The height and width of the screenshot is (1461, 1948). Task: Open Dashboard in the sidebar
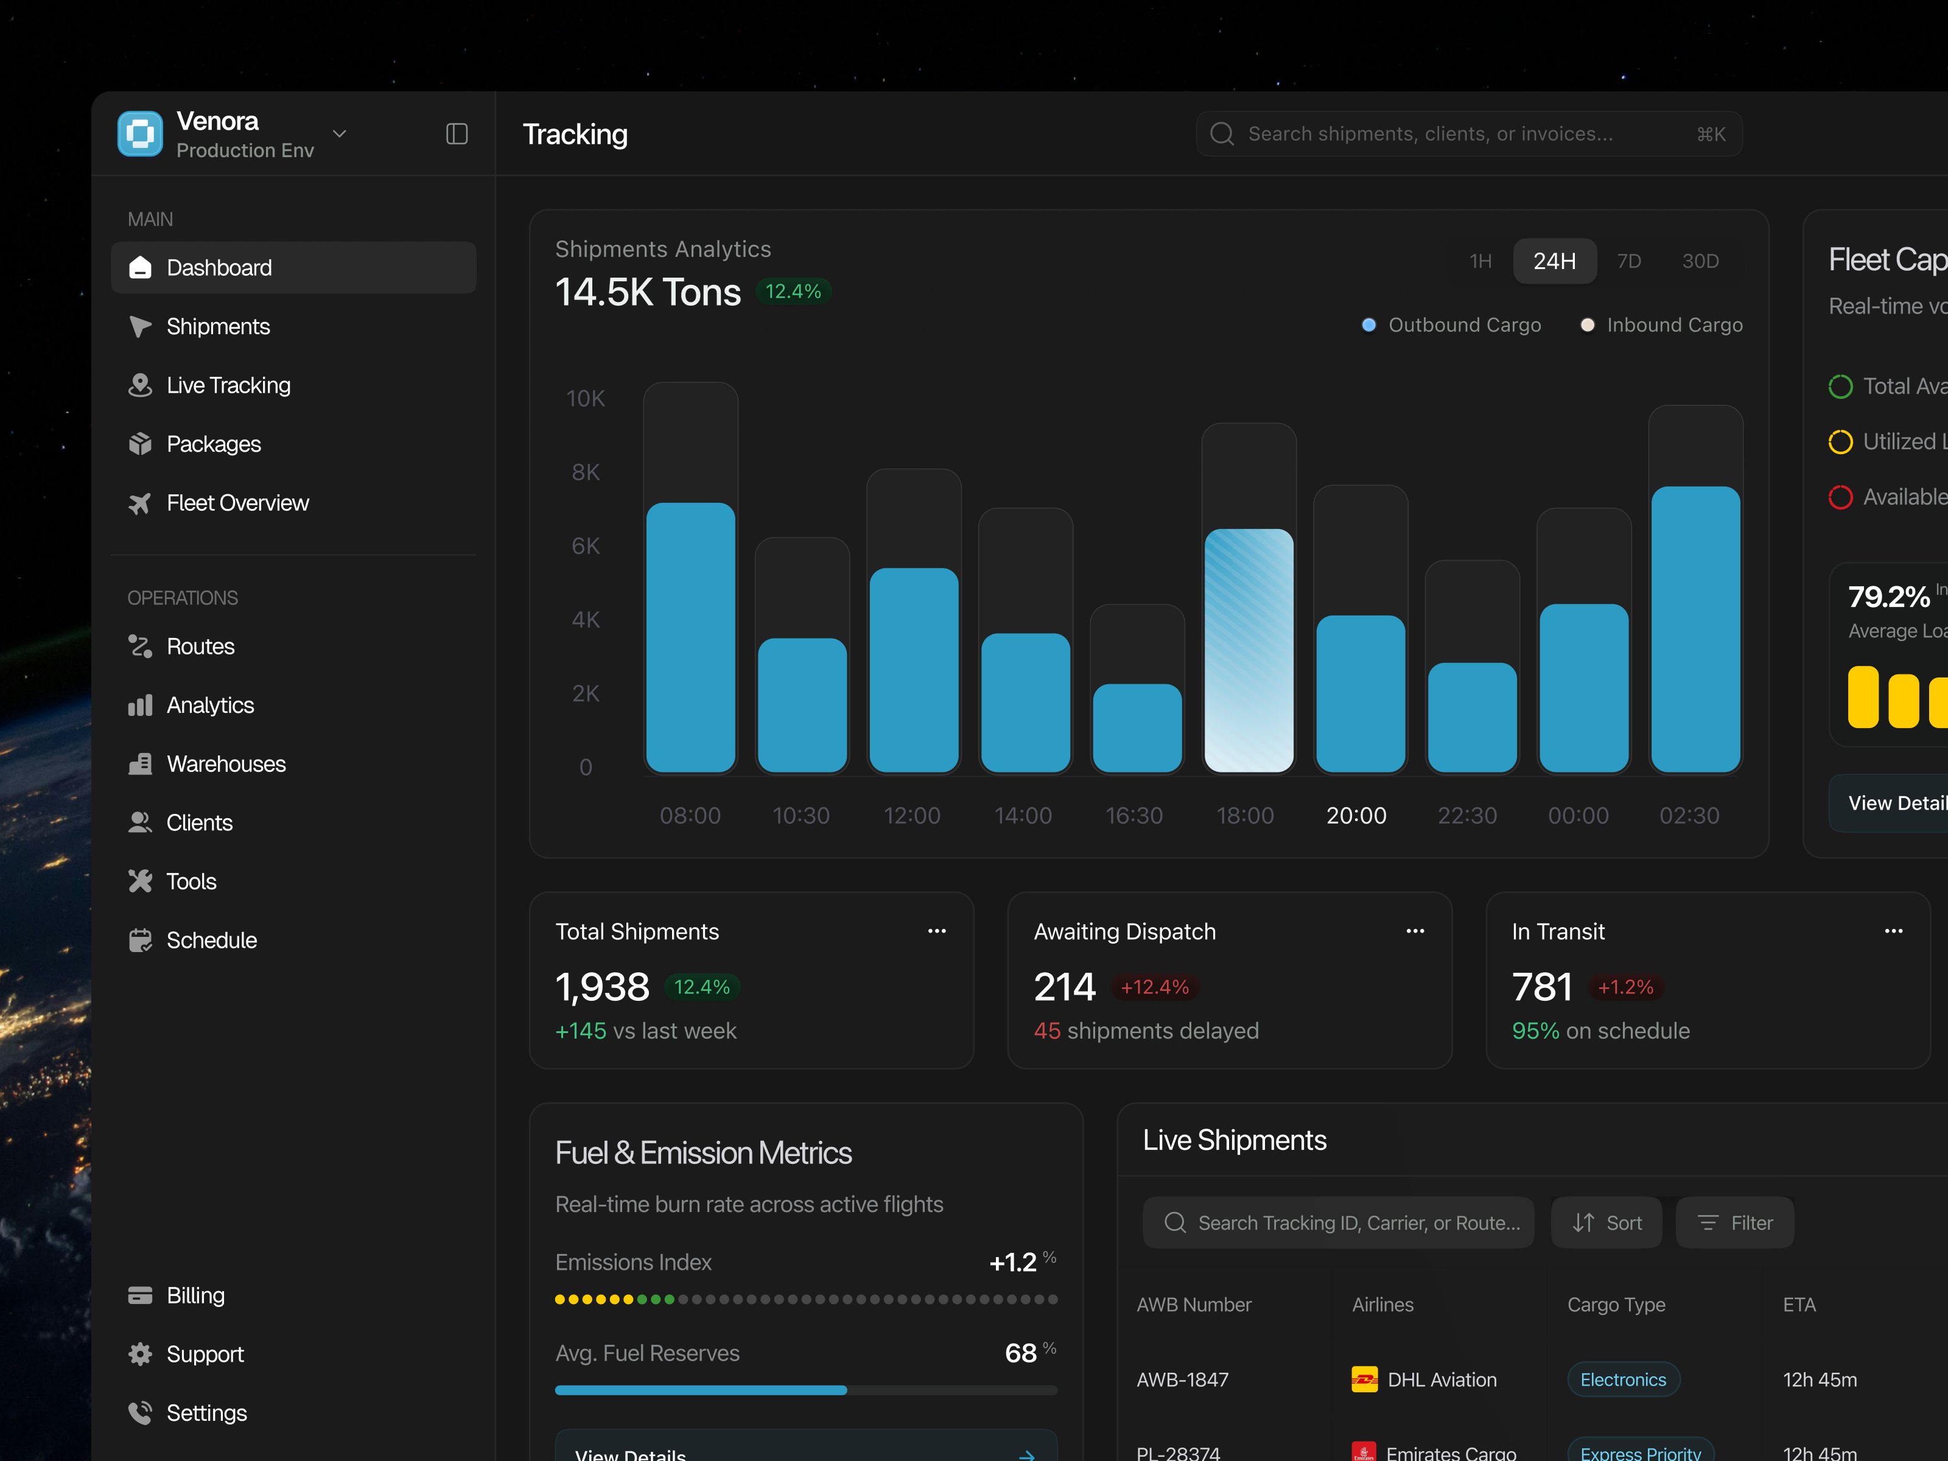coord(293,268)
